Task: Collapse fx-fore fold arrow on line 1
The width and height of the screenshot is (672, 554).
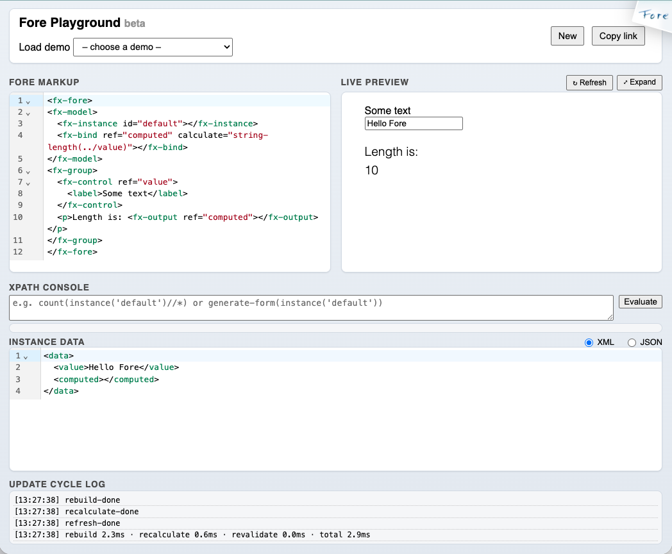Action: (x=28, y=102)
